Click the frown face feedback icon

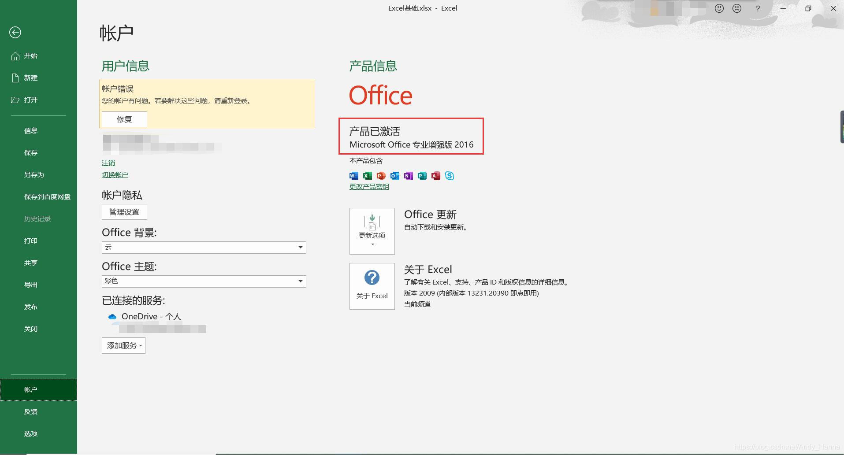coord(737,8)
